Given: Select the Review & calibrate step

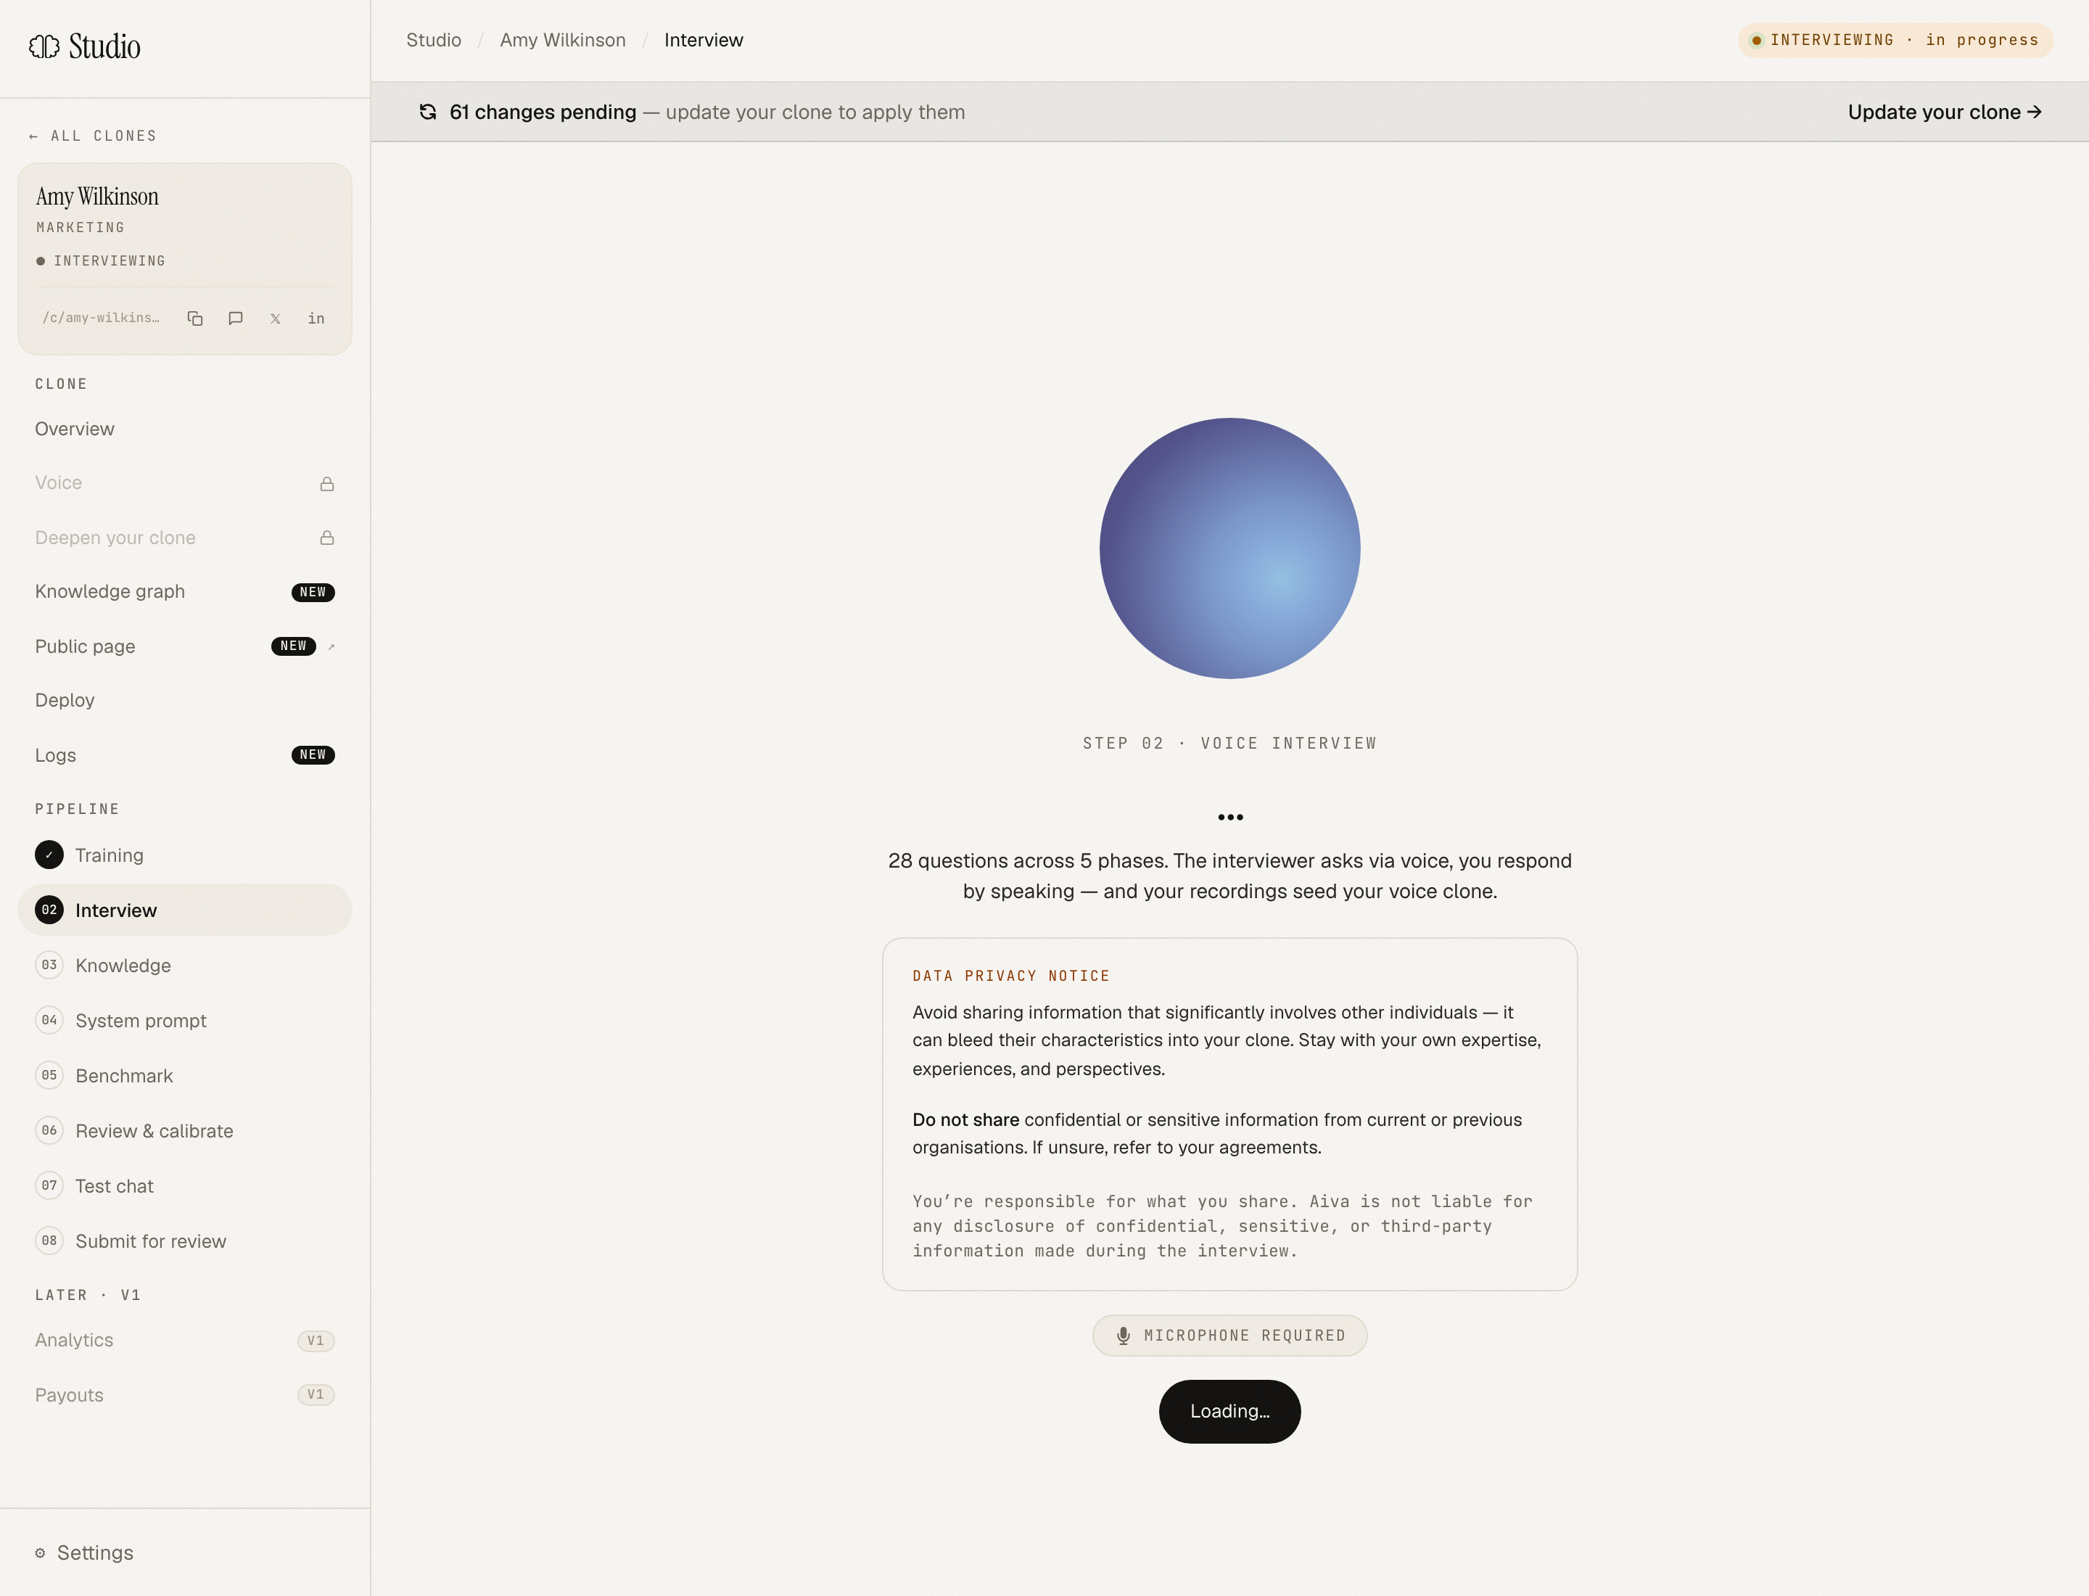Looking at the screenshot, I should [184, 1130].
